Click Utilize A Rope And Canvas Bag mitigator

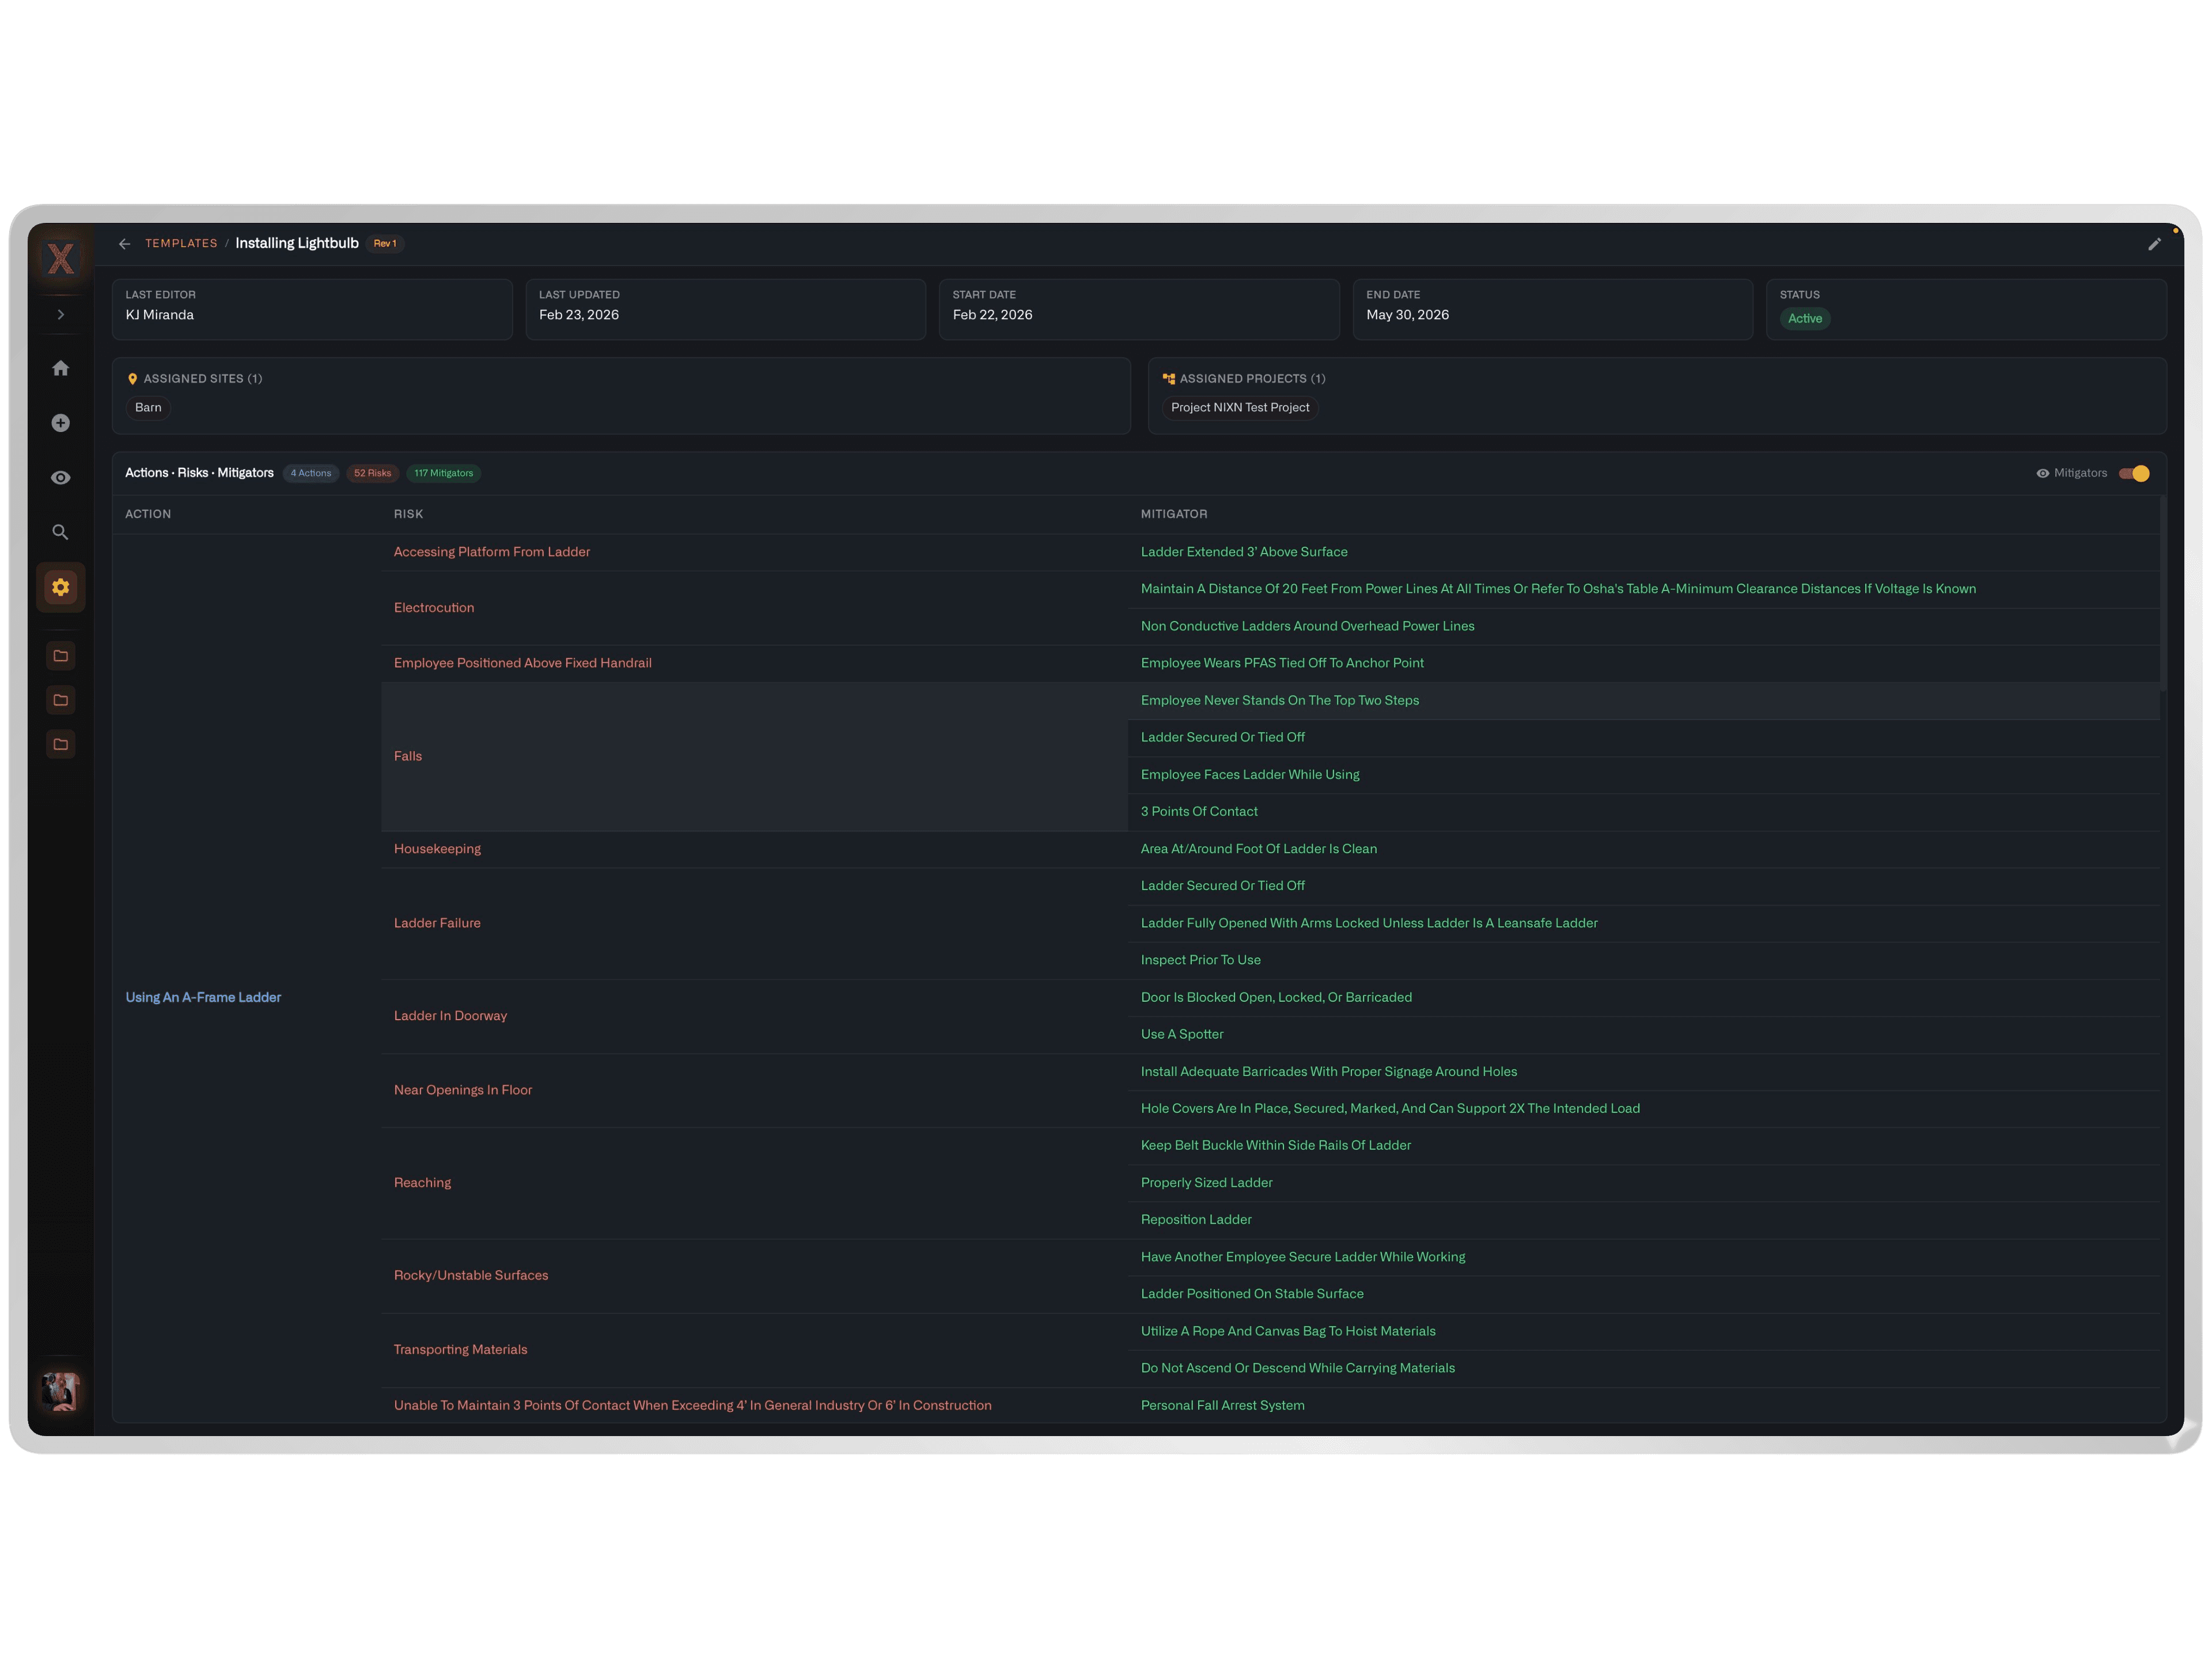1288,1331
